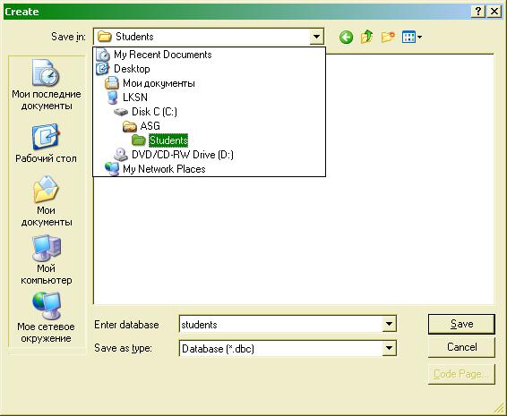Open Мой компьютер in places bar
The image size is (507, 416).
coord(46,260)
